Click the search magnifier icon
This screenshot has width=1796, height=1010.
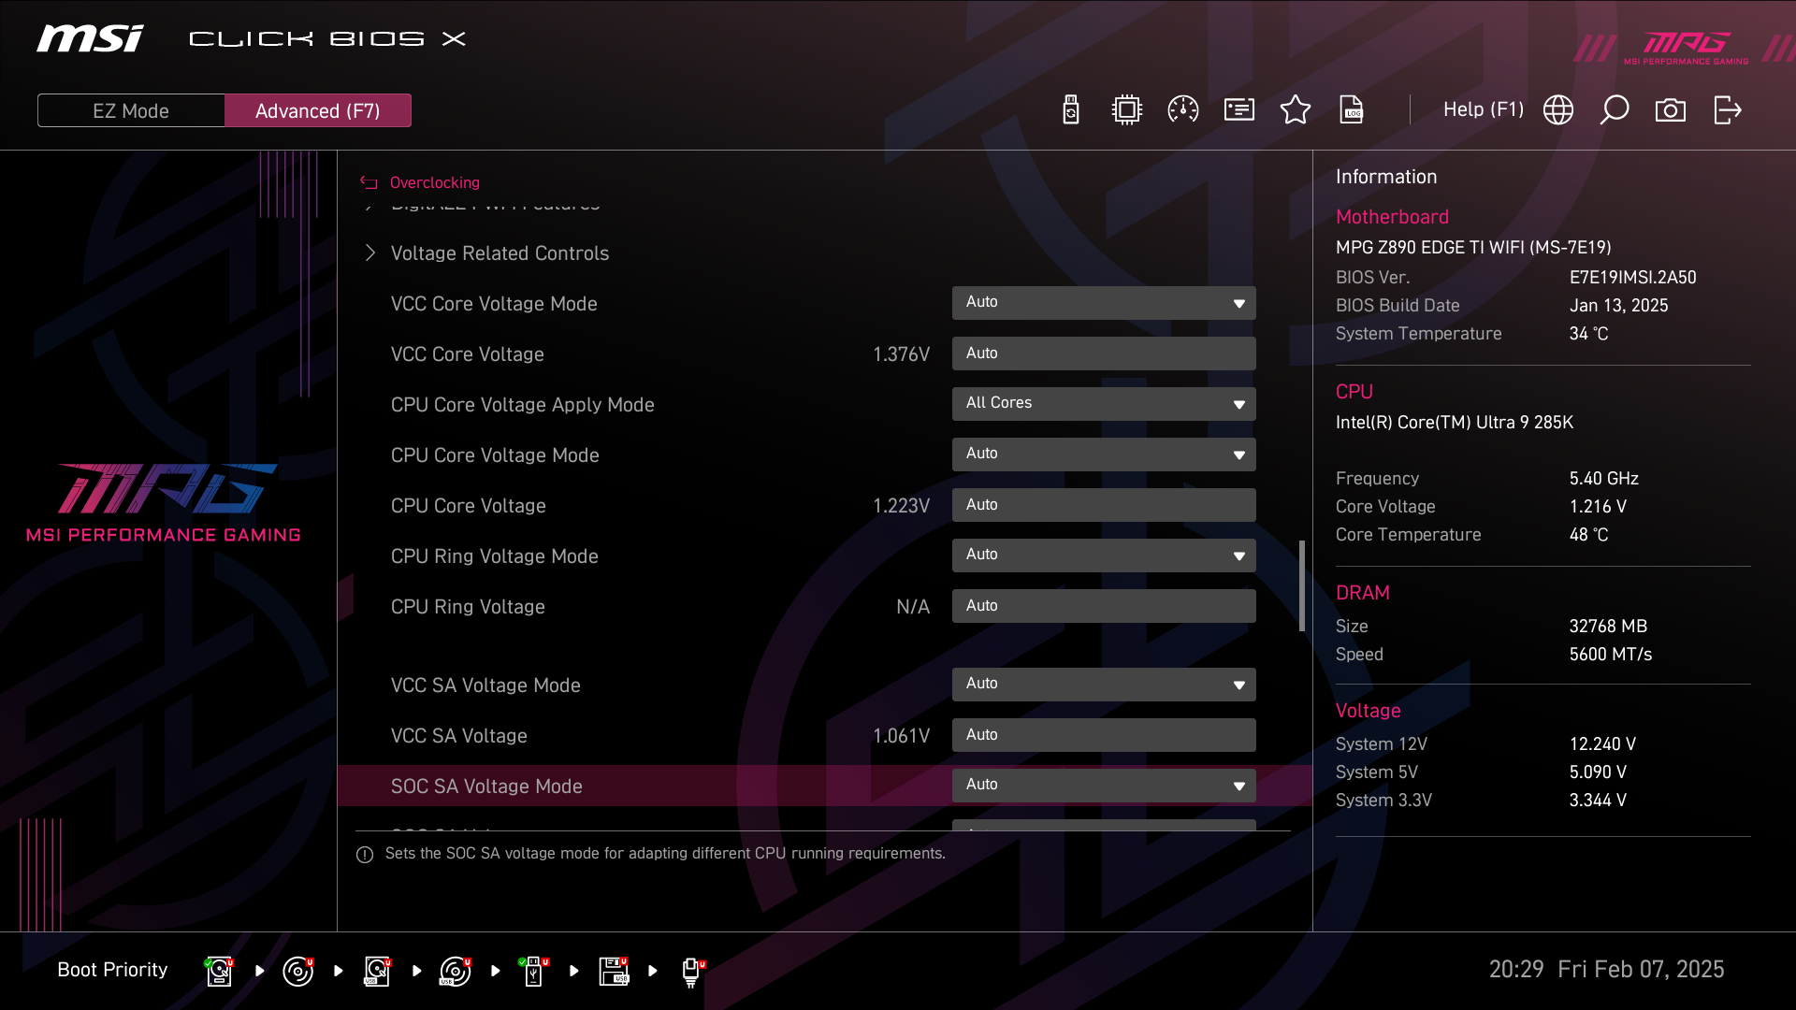1615,110
